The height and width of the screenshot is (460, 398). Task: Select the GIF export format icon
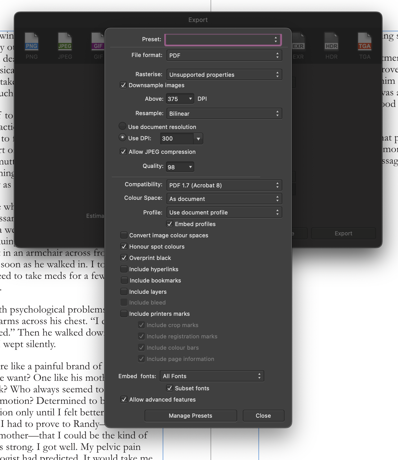[x=98, y=42]
